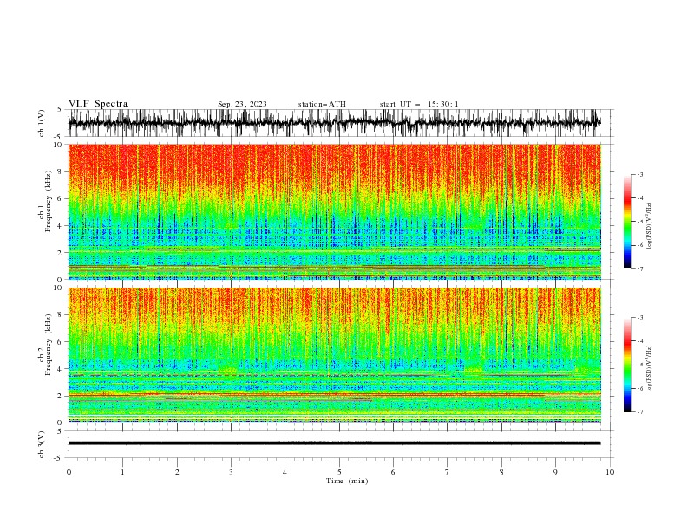The height and width of the screenshot is (530, 687).
Task: Click the "-4" label on ch.2 color bar
Action: click(639, 341)
